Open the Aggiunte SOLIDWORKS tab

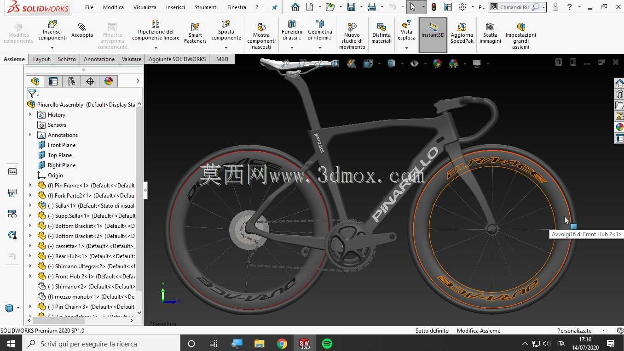pos(177,59)
